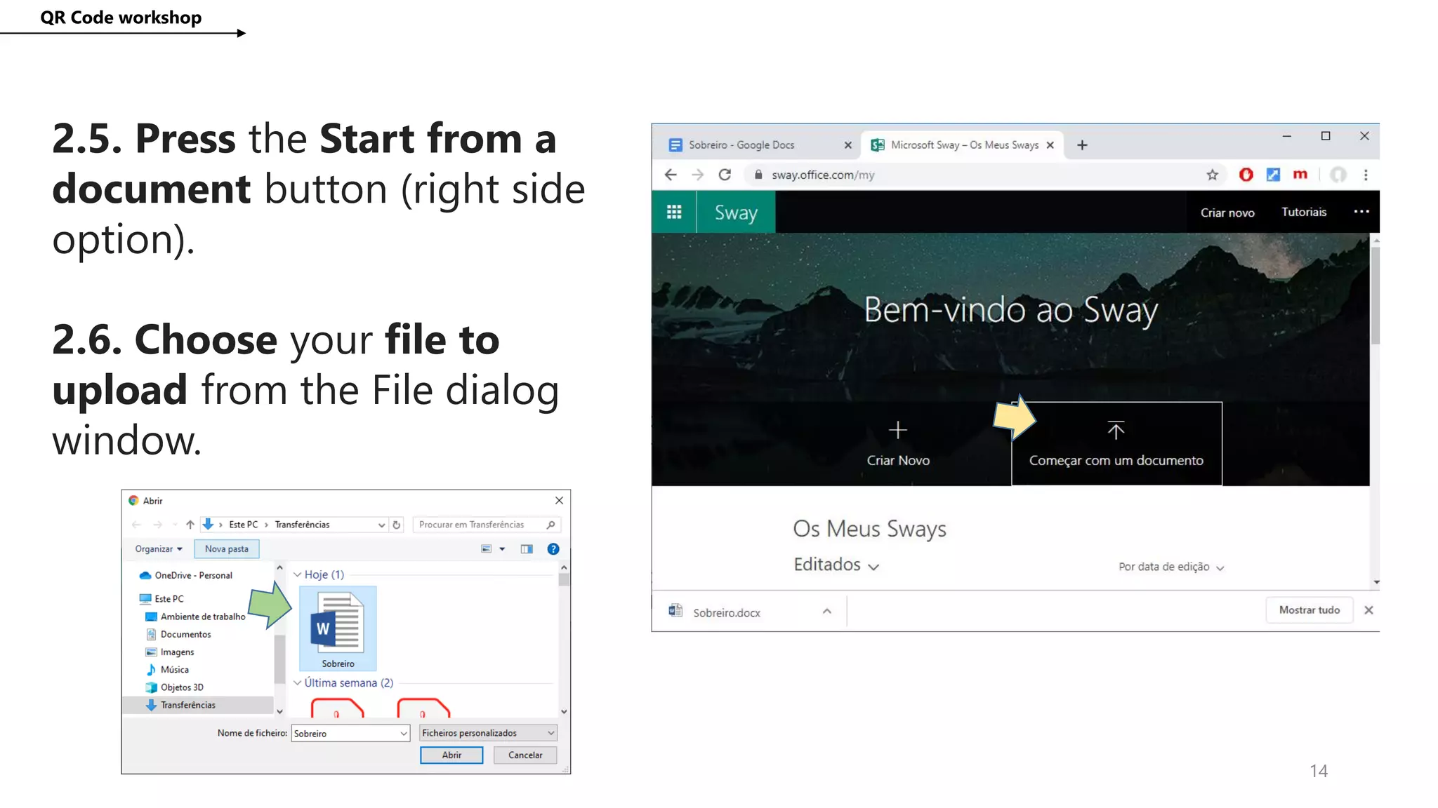The image size is (1438, 808).
Task: Expand the Editados filter dropdown
Action: point(836,565)
